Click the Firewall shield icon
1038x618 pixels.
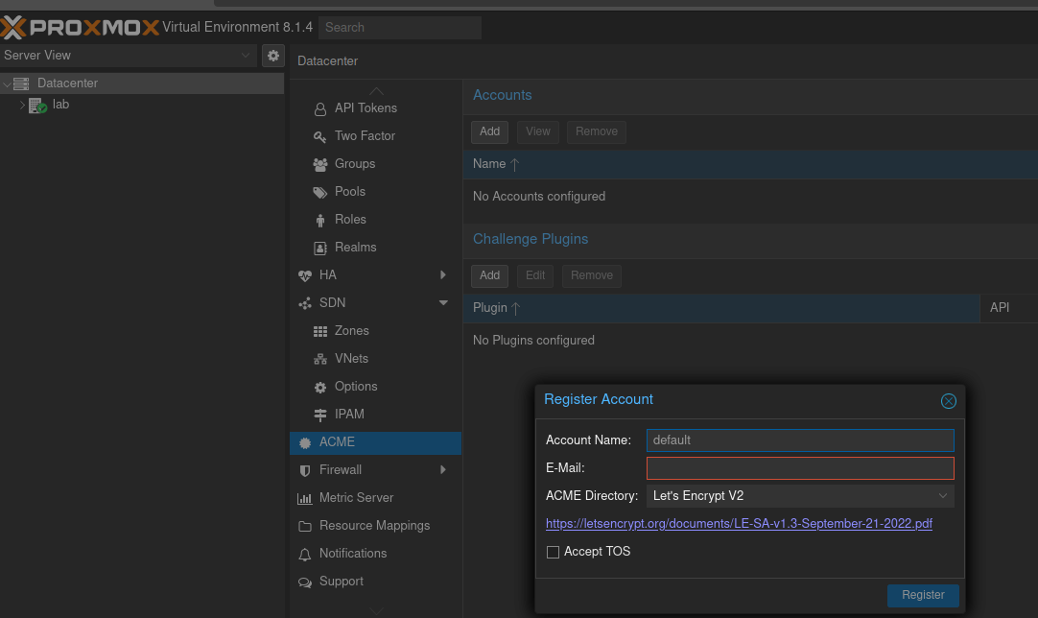pyautogui.click(x=305, y=470)
